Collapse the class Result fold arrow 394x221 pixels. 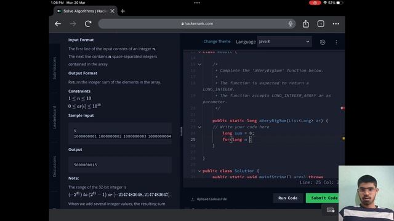pyautogui.click(x=199, y=52)
